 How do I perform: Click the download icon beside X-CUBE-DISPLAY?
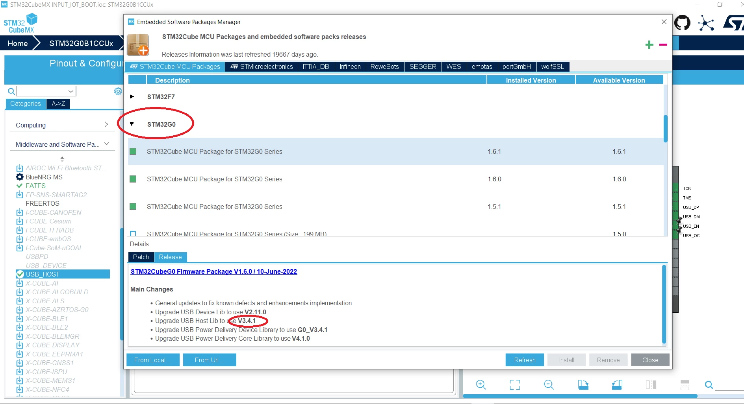(x=20, y=345)
